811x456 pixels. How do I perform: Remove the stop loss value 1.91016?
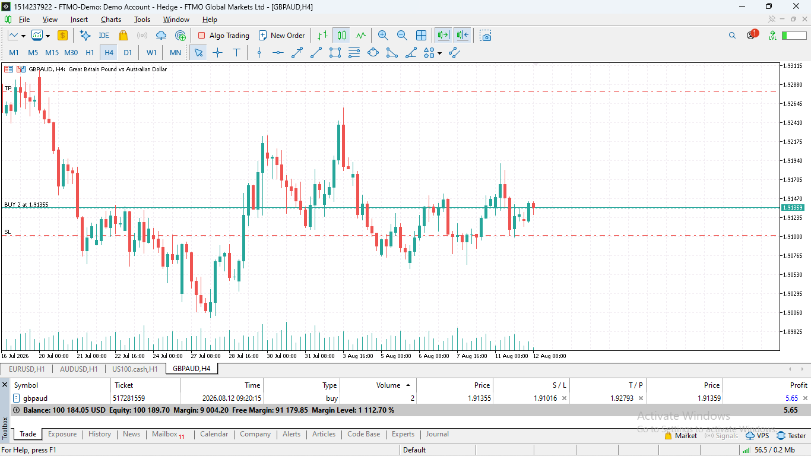[x=564, y=398]
